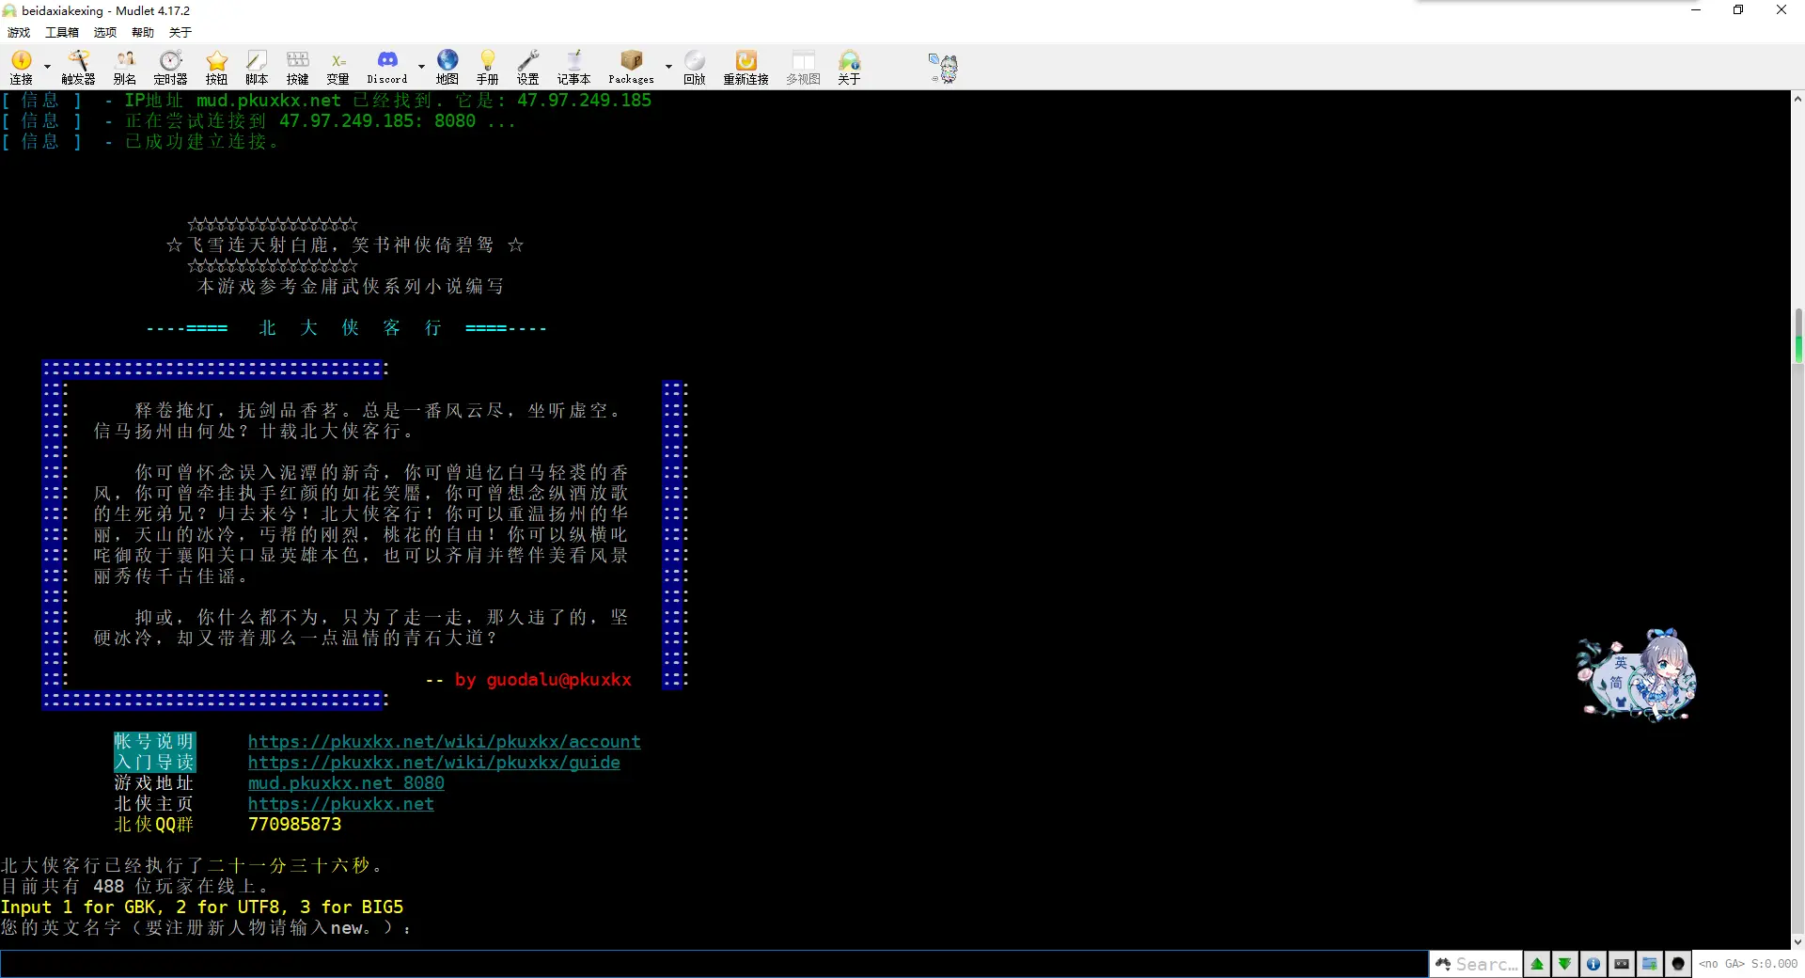Viewport: 1805px width, 978px height.
Task: Open the 关于 (About) menu in menu bar
Action: click(x=180, y=32)
